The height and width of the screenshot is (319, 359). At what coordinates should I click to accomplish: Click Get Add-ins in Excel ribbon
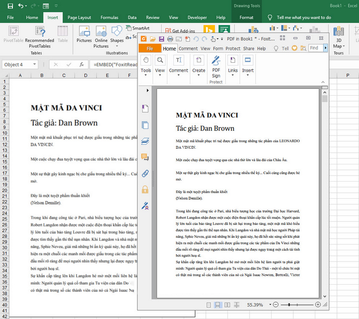(x=180, y=30)
